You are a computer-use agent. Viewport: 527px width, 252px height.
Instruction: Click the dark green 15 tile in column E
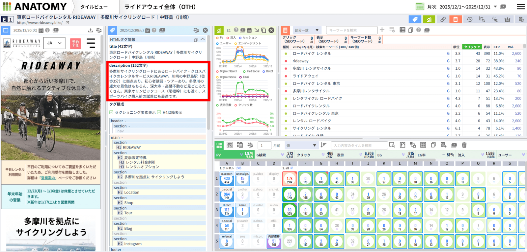(290, 194)
